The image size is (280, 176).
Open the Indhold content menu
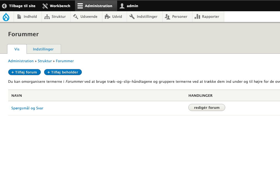coord(27,17)
